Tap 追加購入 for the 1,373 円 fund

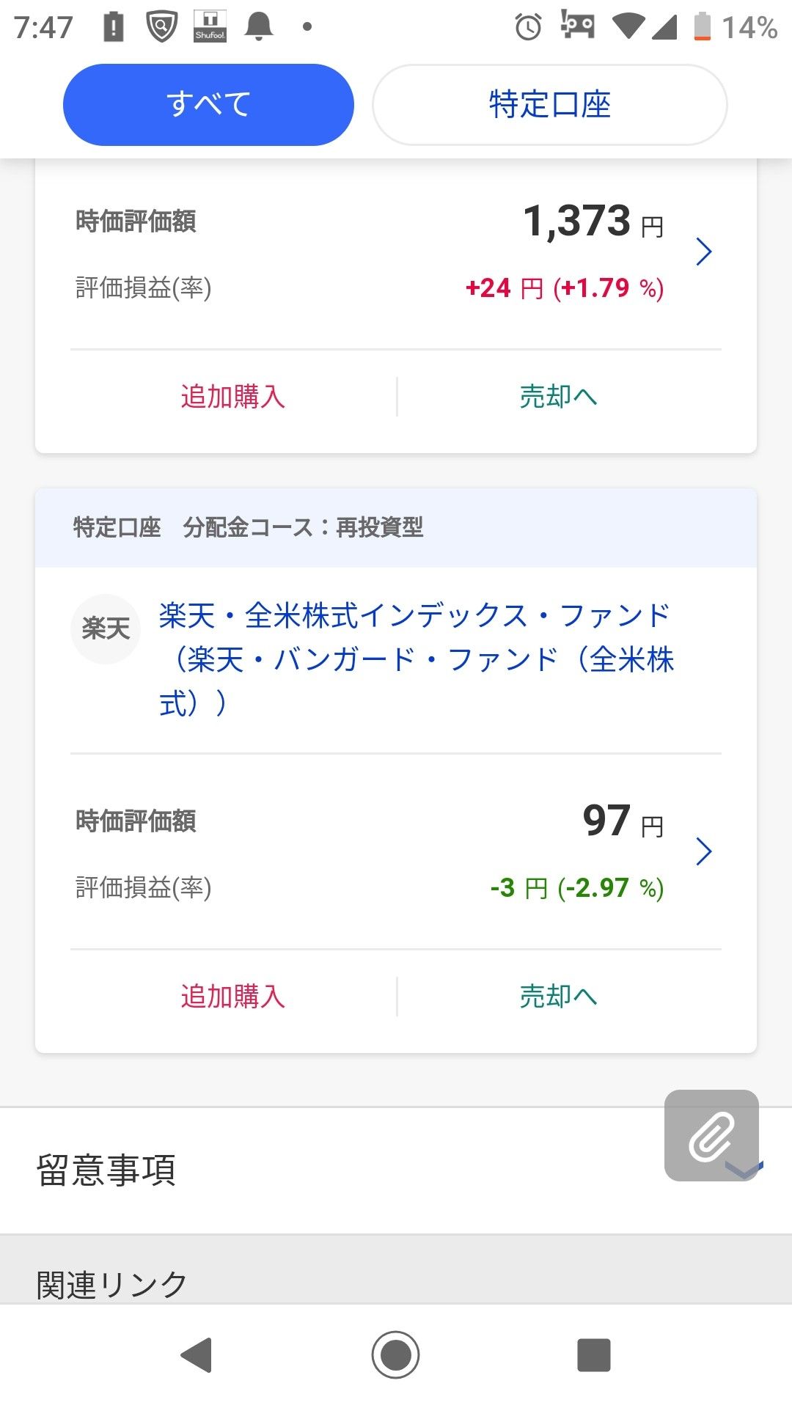click(232, 397)
